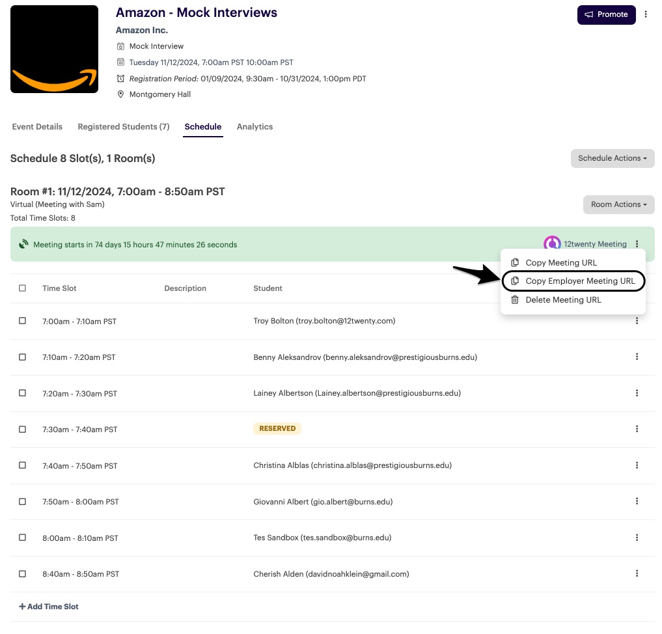Check the 8:40am - 8:50am PST slot
This screenshot has width=662, height=634.
[22, 573]
